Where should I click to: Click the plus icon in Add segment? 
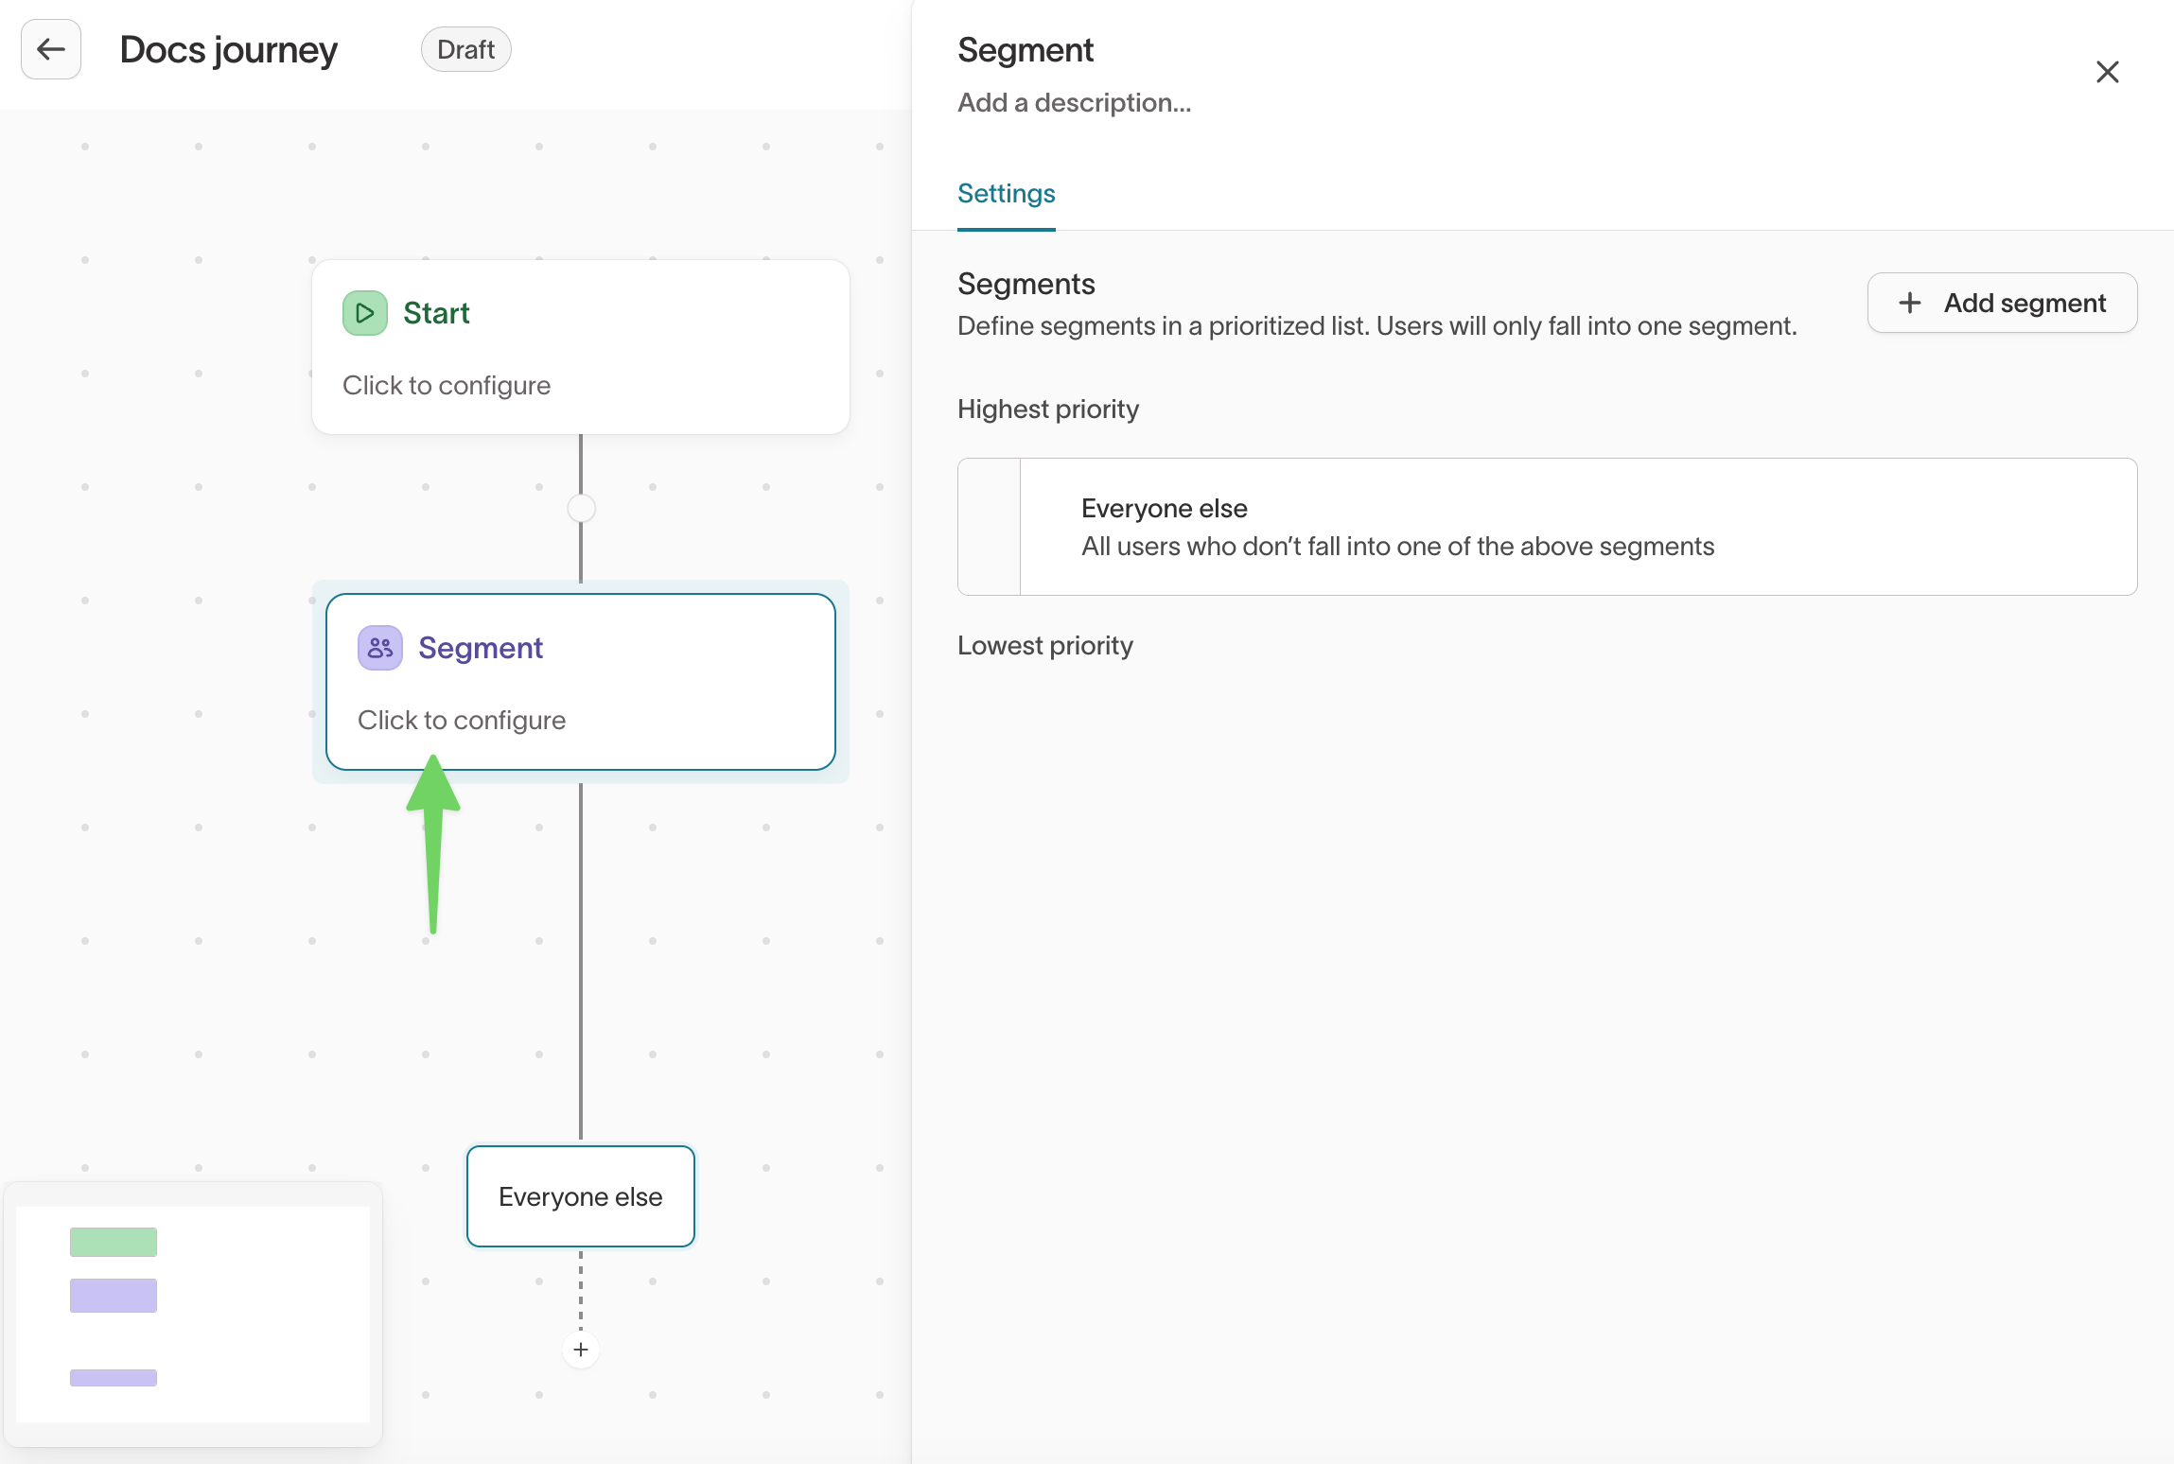1910,303
